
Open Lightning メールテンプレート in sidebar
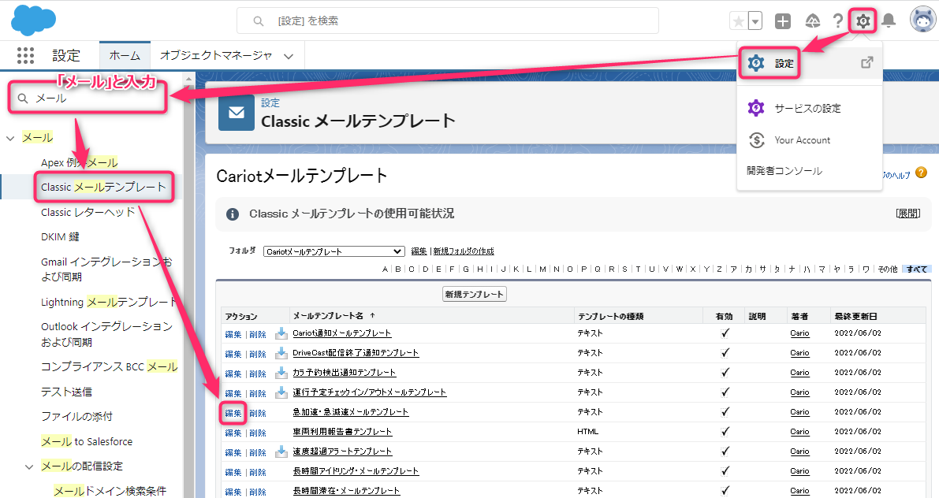click(x=108, y=303)
